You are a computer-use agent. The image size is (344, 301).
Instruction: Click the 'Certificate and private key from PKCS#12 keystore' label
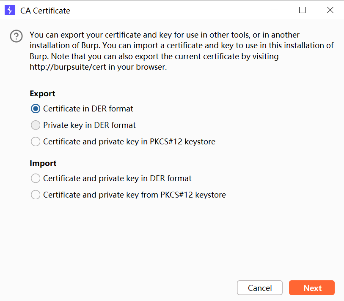pos(134,195)
